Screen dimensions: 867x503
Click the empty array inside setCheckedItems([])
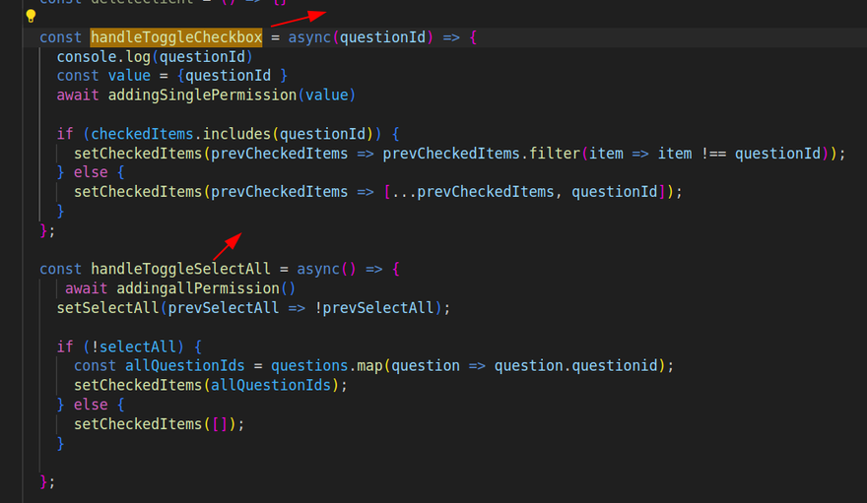[x=219, y=423]
